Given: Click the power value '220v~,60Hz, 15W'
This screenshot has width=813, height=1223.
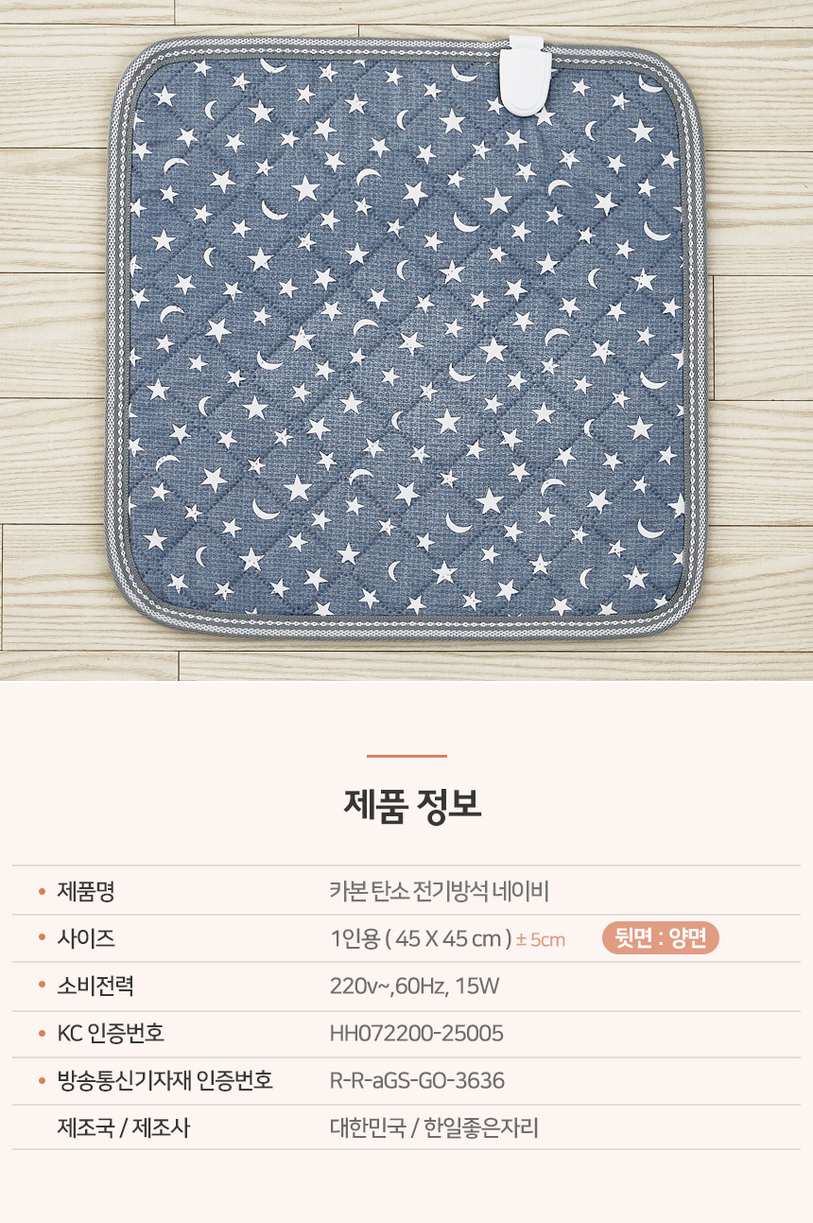Looking at the screenshot, I should pos(414,987).
